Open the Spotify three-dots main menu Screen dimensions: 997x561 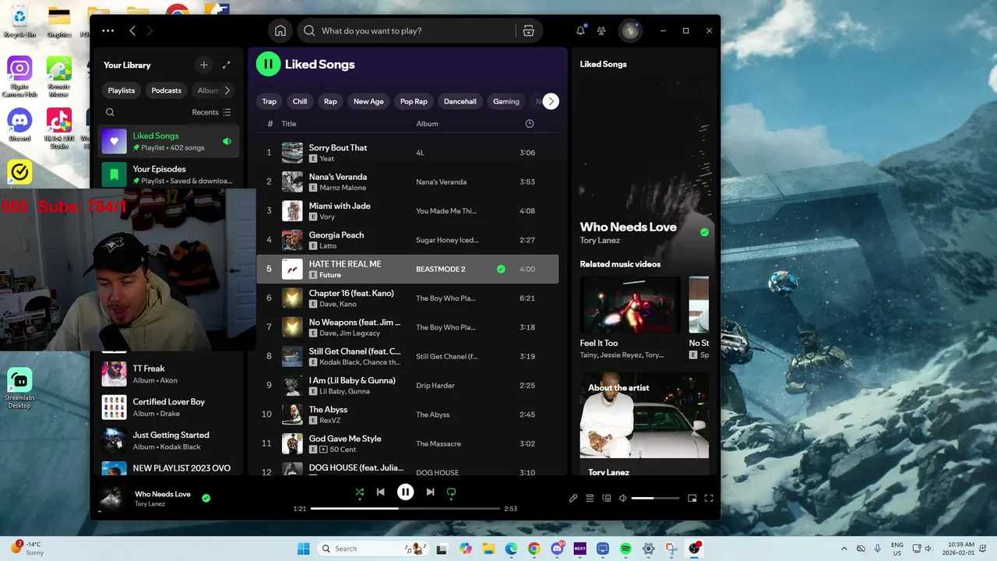pyautogui.click(x=108, y=30)
